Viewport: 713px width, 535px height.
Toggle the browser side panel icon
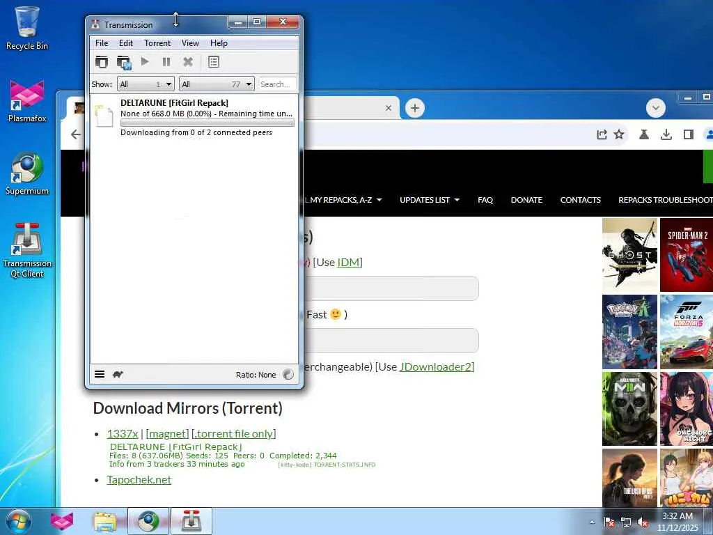[x=689, y=134]
